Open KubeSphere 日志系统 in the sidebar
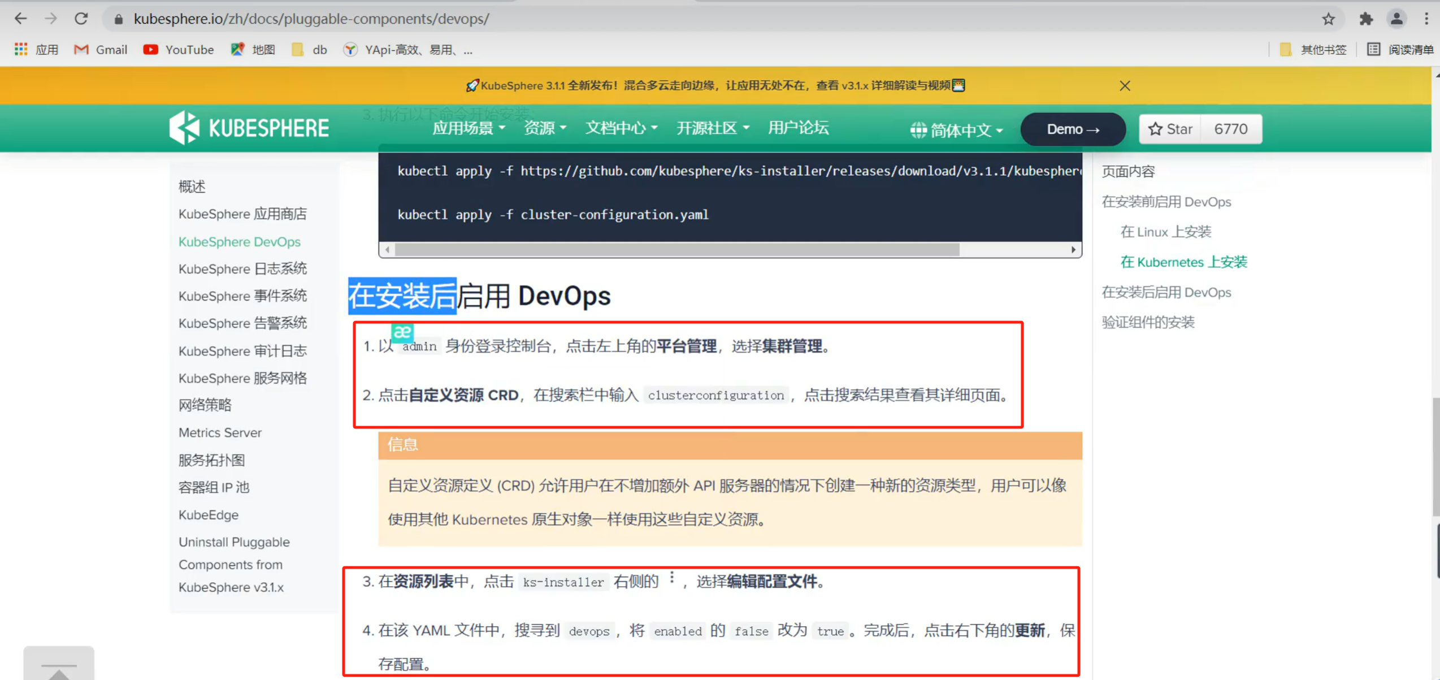 (x=242, y=268)
